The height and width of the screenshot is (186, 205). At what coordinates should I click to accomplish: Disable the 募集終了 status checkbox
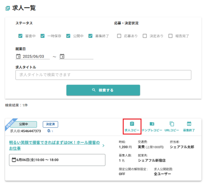pyautogui.click(x=91, y=36)
